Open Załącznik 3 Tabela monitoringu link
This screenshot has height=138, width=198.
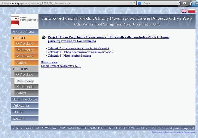click(x=81, y=52)
